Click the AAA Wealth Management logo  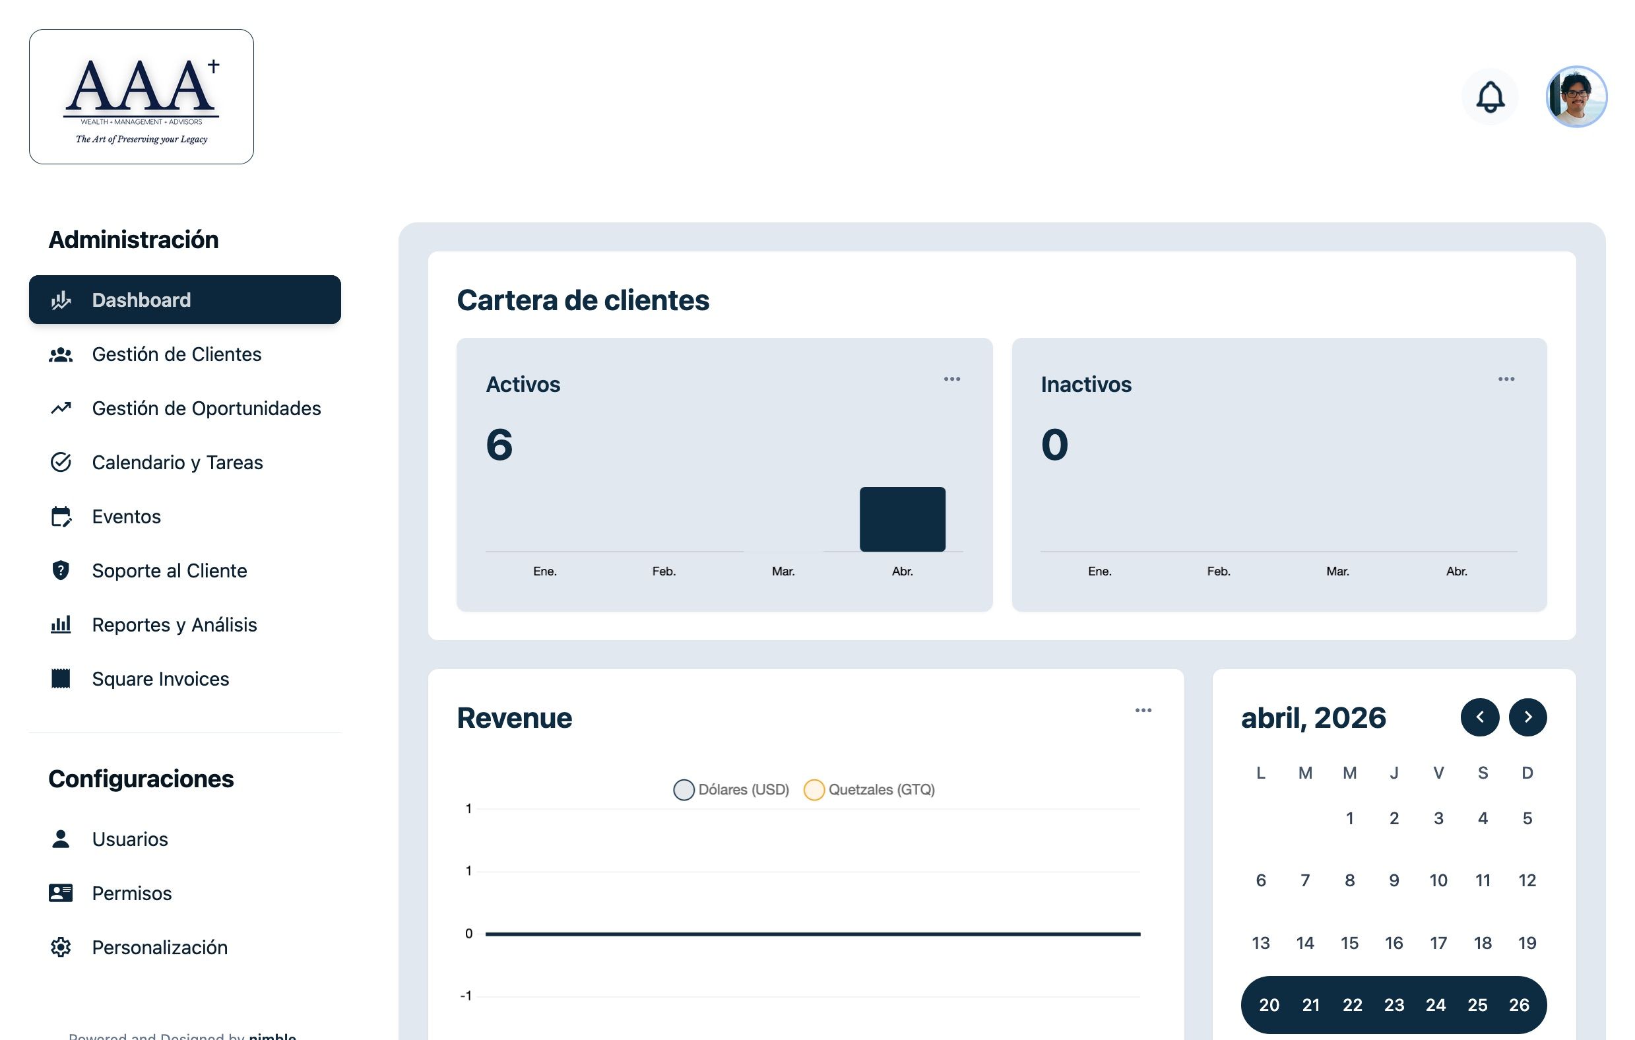pyautogui.click(x=141, y=96)
